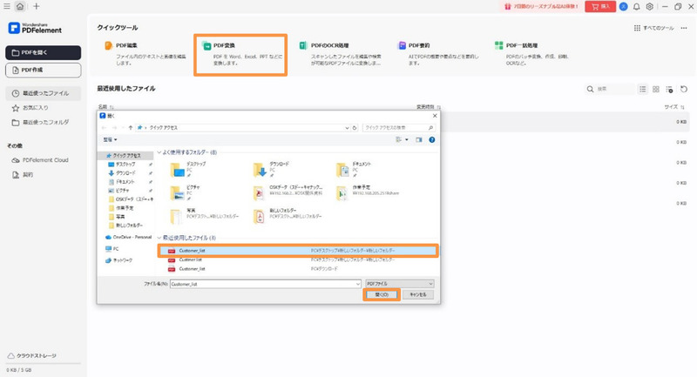The width and height of the screenshot is (697, 377).
Task: Show notifications via the bell icon
Action: click(x=637, y=7)
